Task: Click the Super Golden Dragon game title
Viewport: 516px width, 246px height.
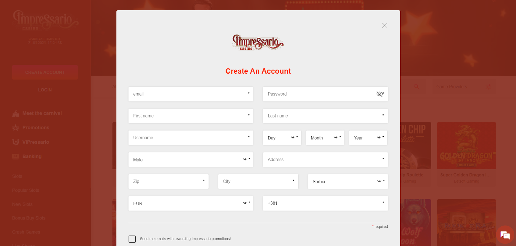Action: pos(465,175)
